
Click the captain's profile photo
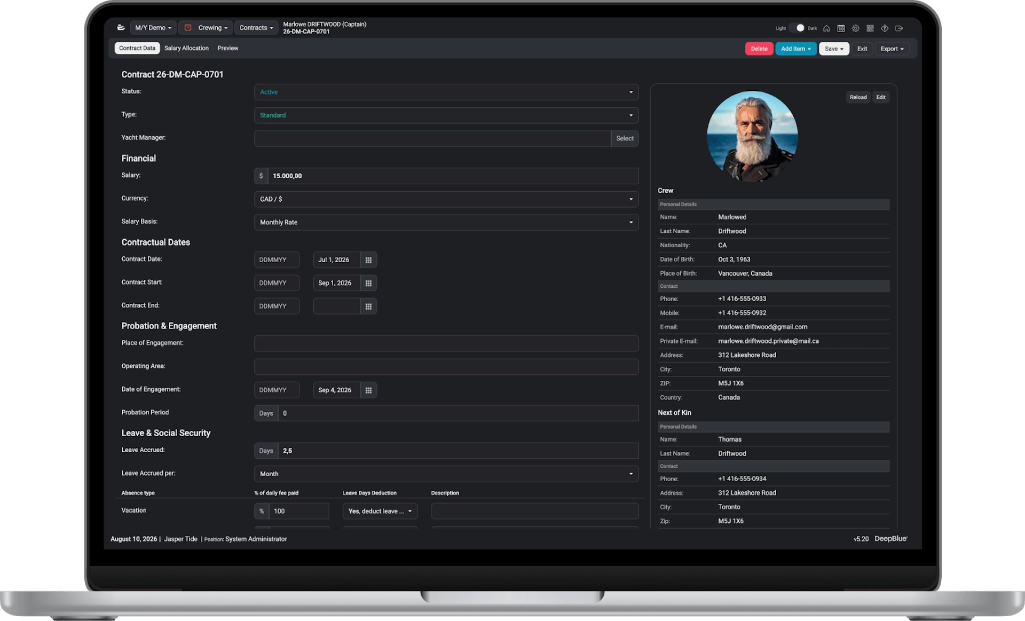pyautogui.click(x=752, y=136)
